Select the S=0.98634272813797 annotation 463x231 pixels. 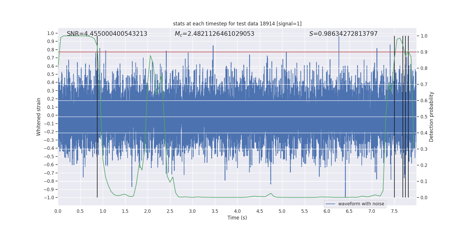[343, 34]
